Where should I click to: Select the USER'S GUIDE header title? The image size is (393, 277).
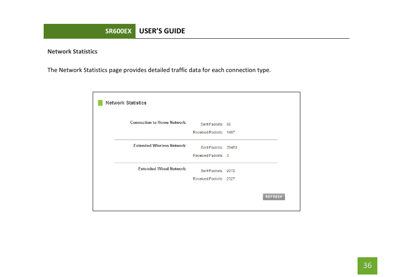pos(162,31)
